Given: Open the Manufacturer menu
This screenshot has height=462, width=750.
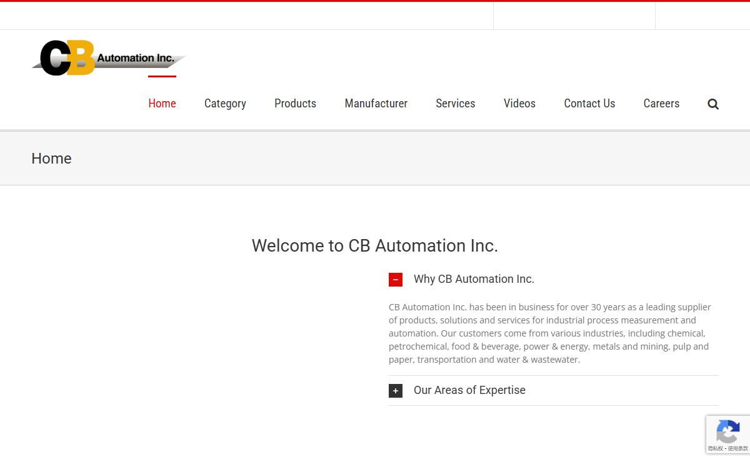Looking at the screenshot, I should click(x=376, y=104).
